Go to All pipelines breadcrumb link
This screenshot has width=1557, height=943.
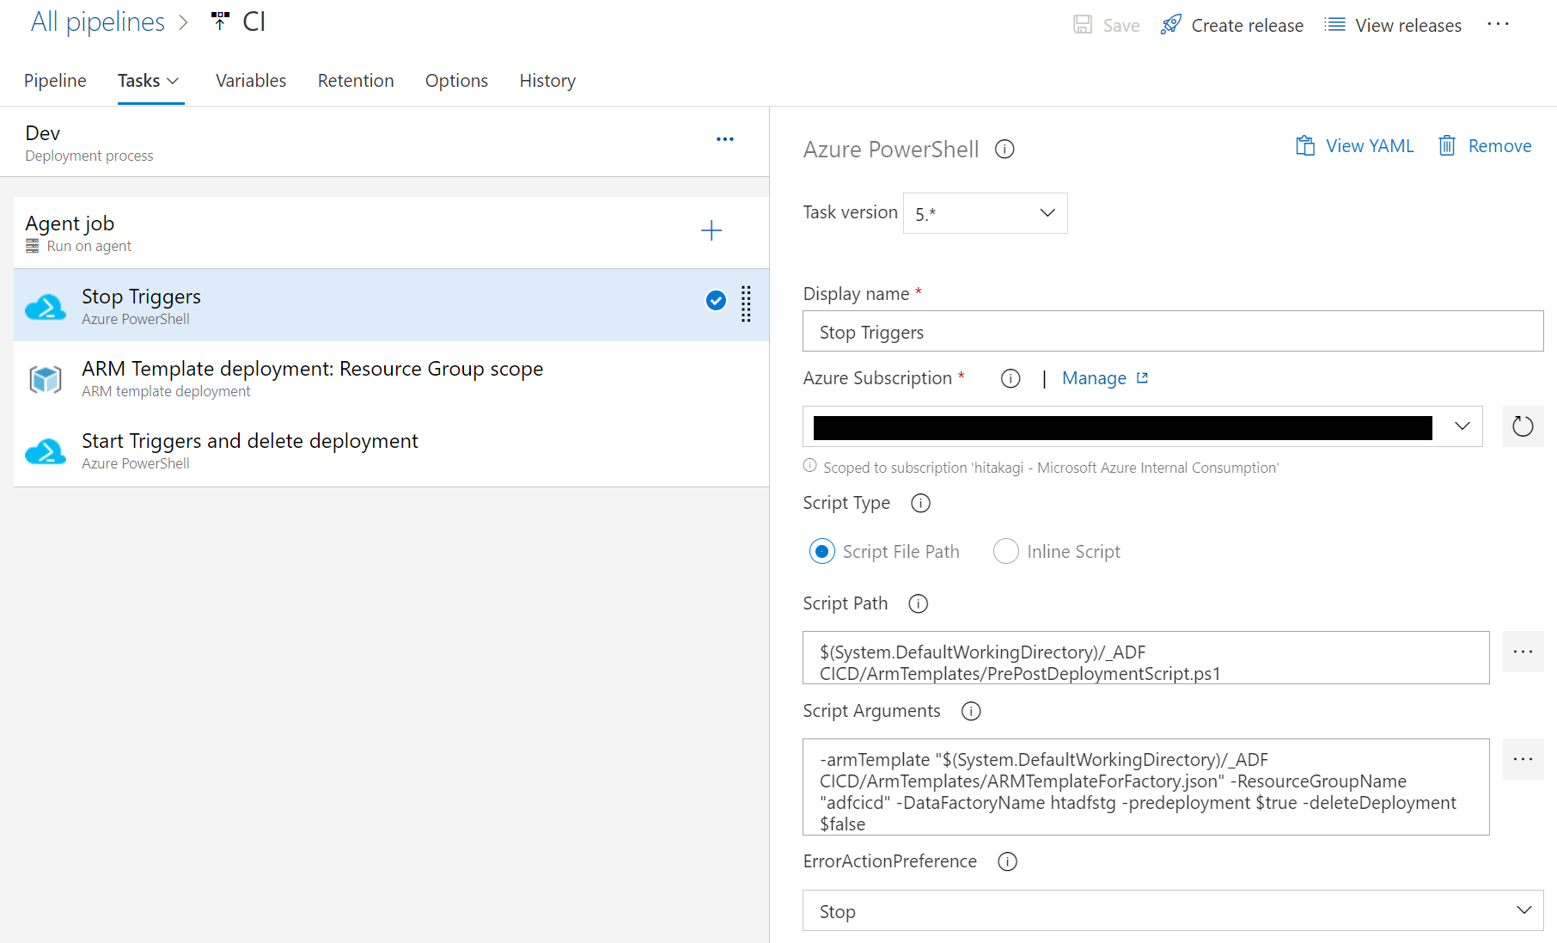coord(98,22)
